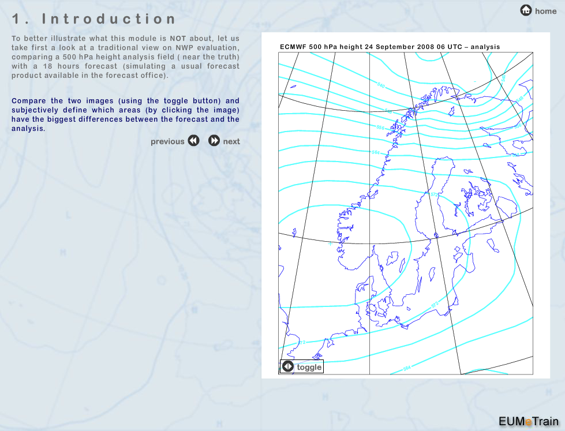
Task: Go to next page via 'next' text
Action: click(231, 141)
